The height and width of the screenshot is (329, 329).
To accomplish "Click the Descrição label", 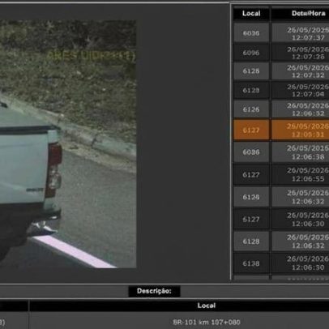I will (154, 291).
